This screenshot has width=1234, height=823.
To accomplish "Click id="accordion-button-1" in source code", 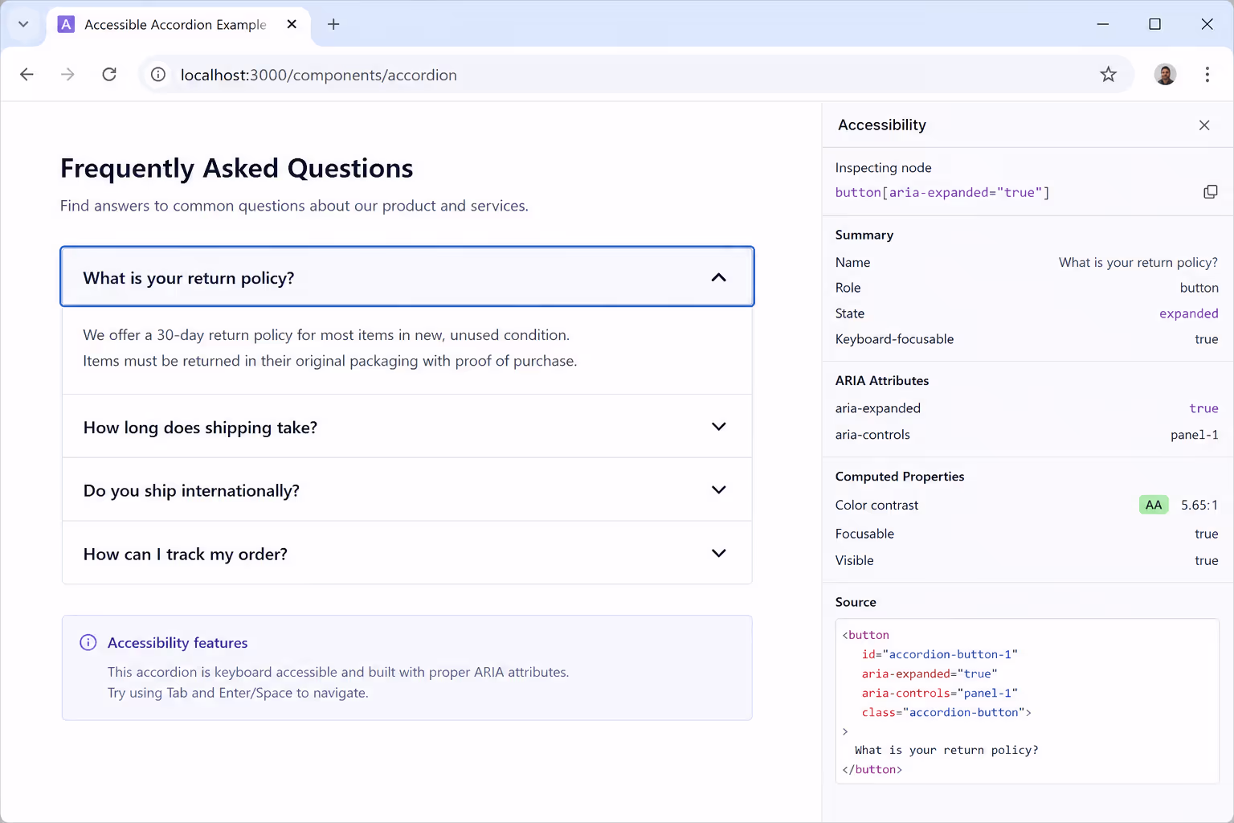I will click(939, 654).
